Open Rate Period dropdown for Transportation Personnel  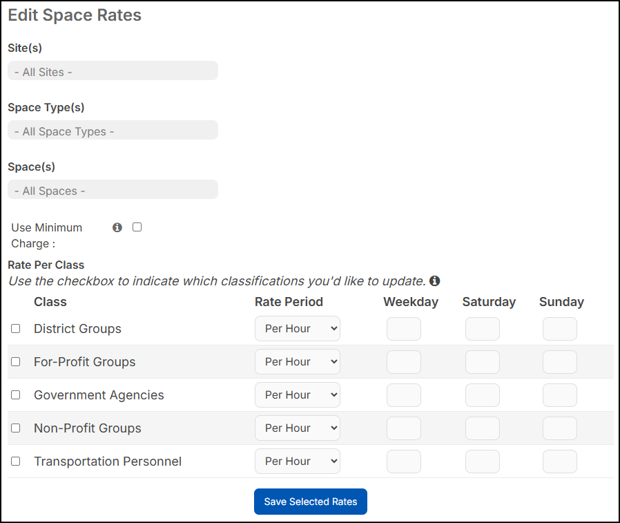point(298,462)
